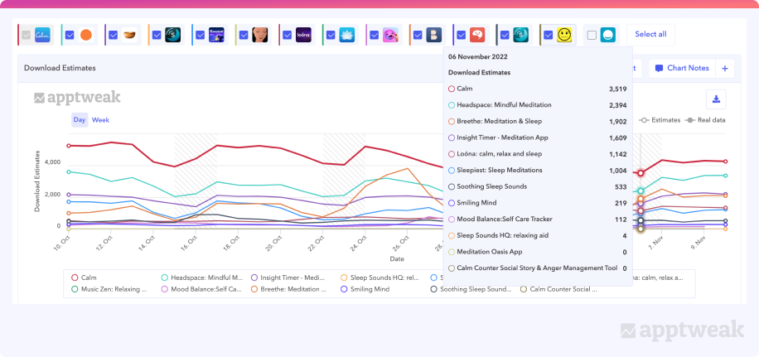Click highlighted red Calm data point marker

pos(641,173)
